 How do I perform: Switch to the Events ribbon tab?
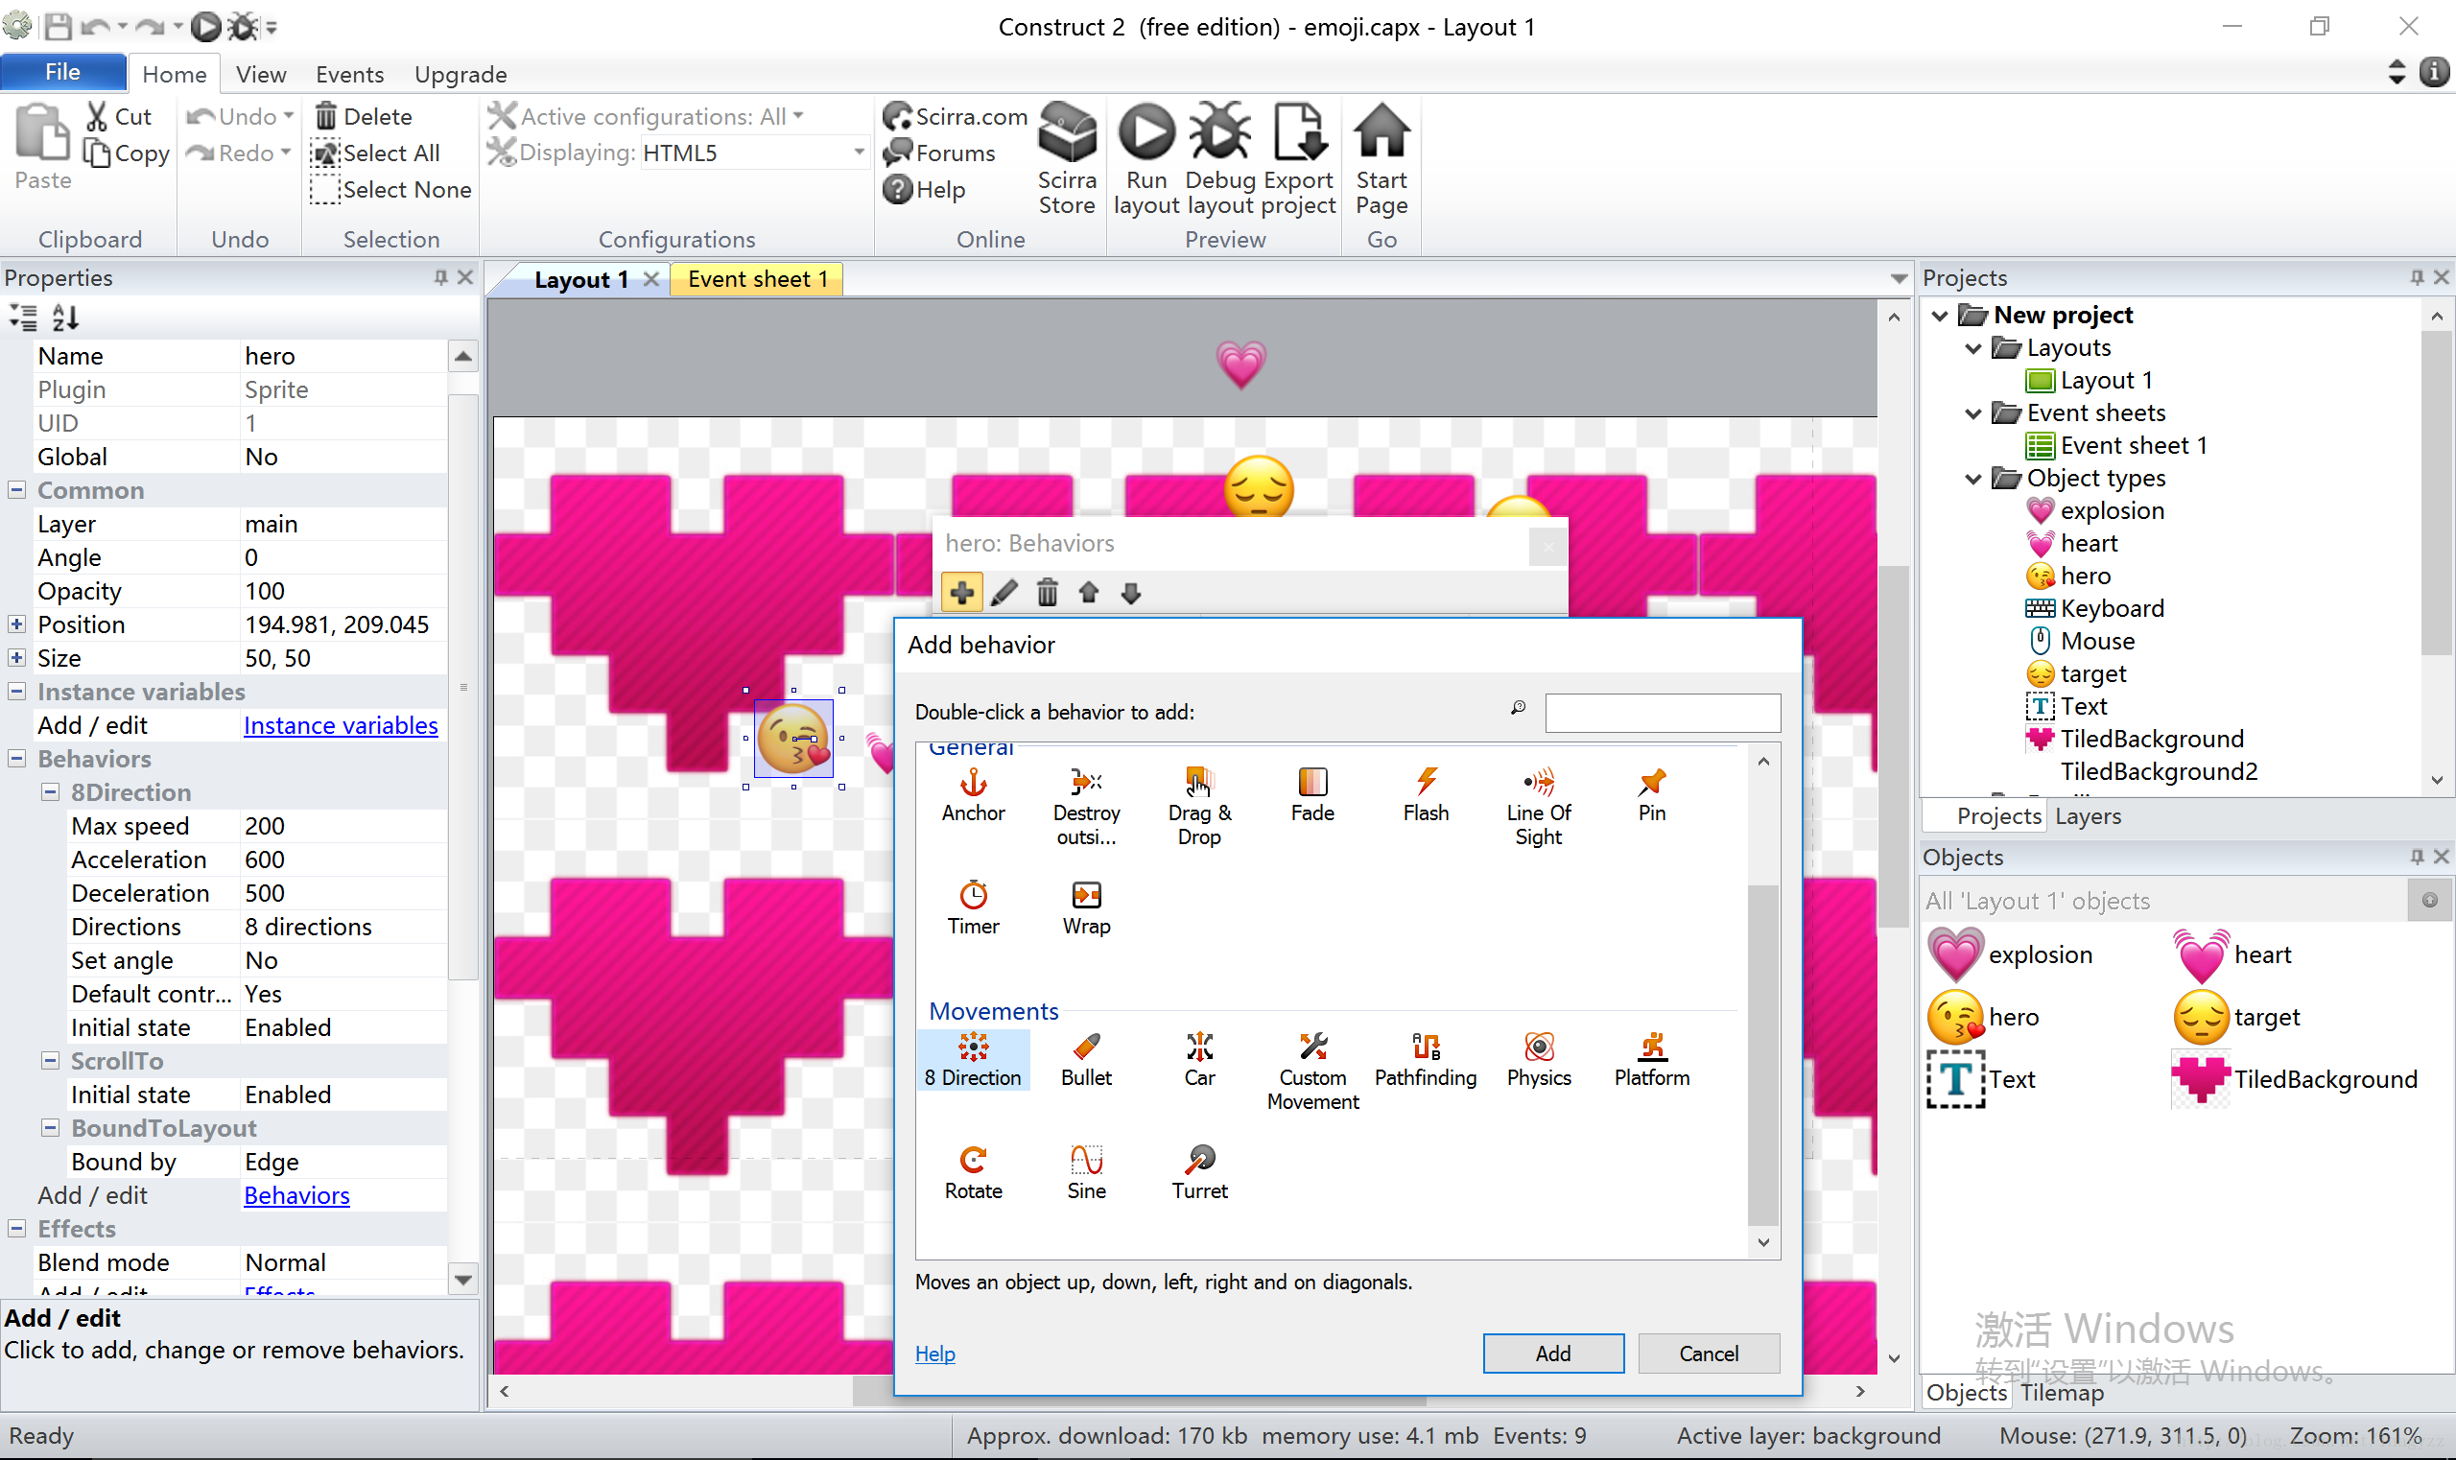(349, 74)
